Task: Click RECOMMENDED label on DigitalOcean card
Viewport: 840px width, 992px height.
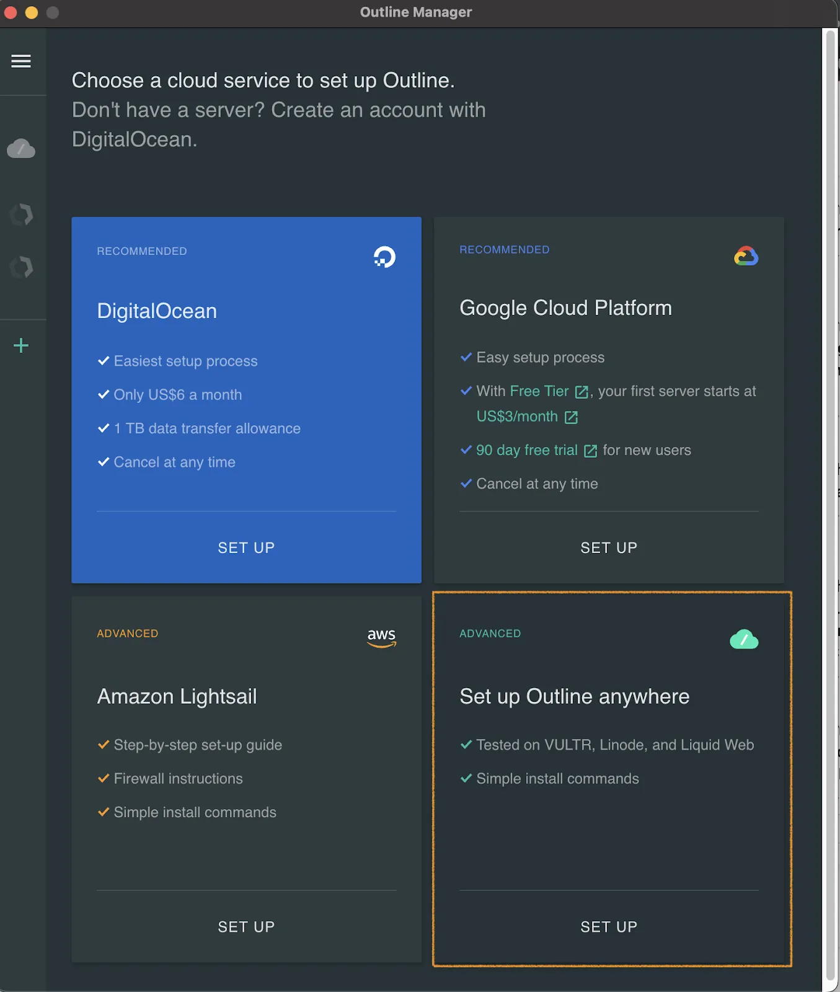Action: click(142, 251)
